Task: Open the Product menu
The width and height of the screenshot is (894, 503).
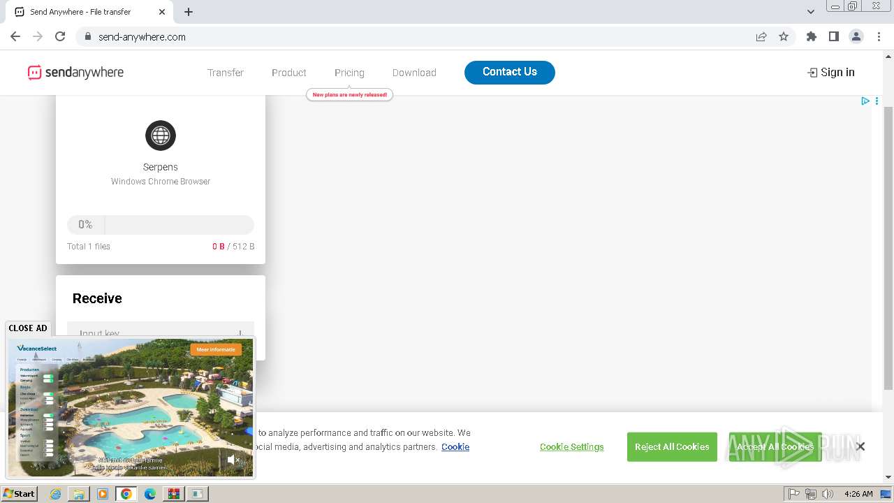Action: click(289, 73)
